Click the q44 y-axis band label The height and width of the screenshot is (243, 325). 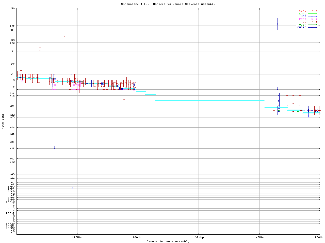click(x=12, y=178)
